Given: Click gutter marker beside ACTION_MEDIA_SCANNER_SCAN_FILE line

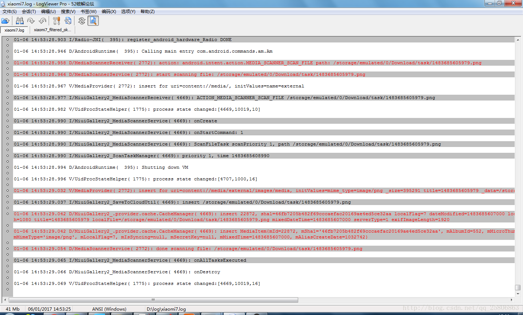Looking at the screenshot, I should [x=7, y=98].
